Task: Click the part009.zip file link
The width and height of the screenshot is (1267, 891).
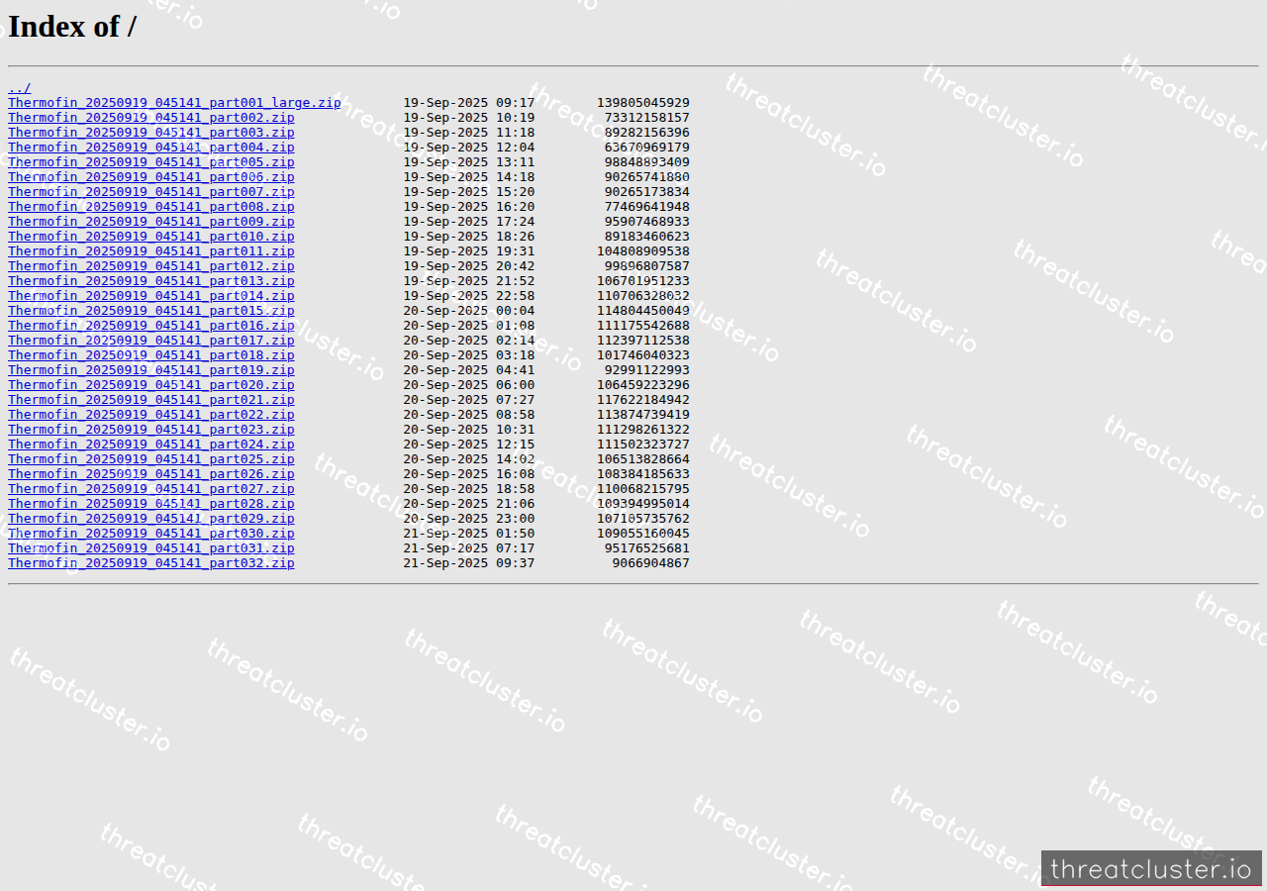Action: [151, 222]
